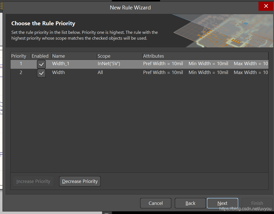The image size is (274, 214).
Task: Click the InNet('5V') scope cell
Action: (x=109, y=64)
